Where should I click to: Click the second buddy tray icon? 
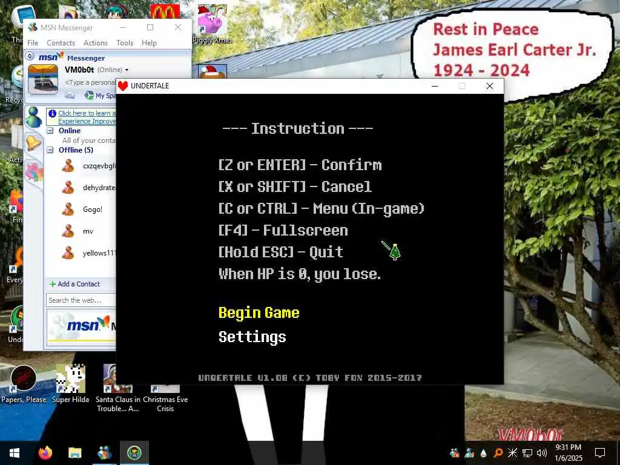(469, 453)
